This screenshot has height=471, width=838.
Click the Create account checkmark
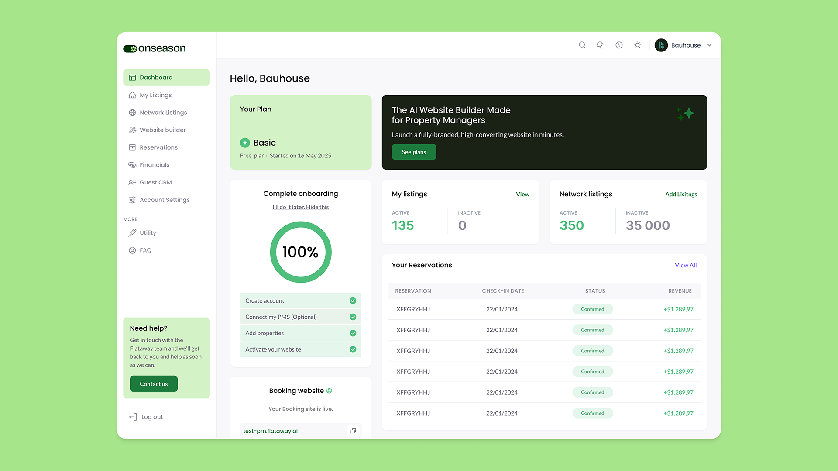coord(353,301)
